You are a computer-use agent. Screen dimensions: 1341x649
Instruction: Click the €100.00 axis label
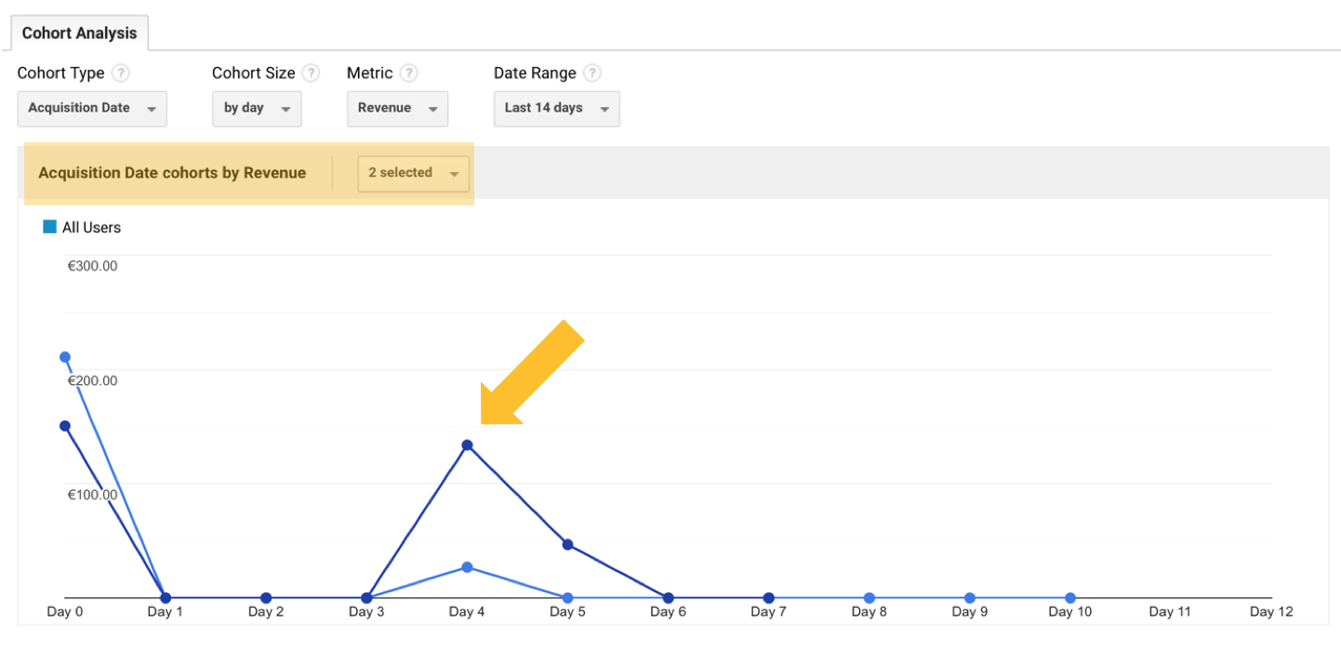[92, 495]
